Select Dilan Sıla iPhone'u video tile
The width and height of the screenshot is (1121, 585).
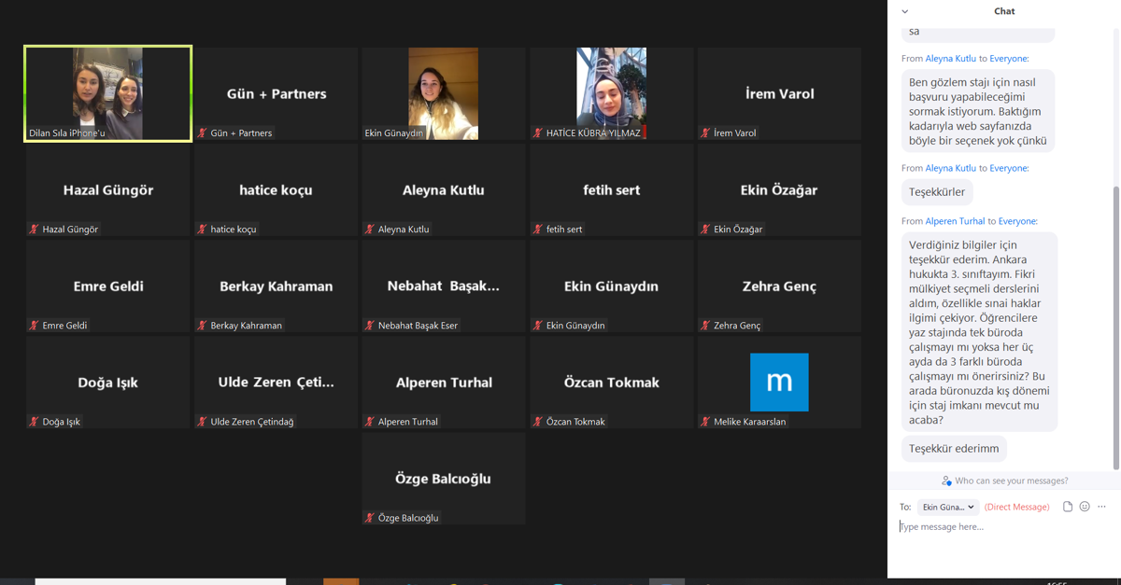click(x=108, y=93)
